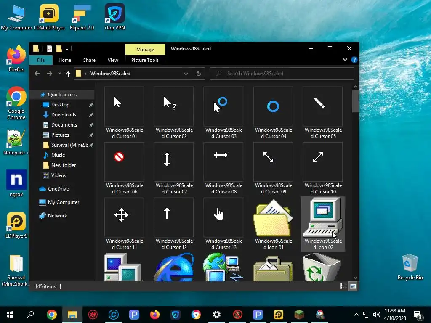Open notification center icon
The height and width of the screenshot is (323, 431).
[418, 315]
